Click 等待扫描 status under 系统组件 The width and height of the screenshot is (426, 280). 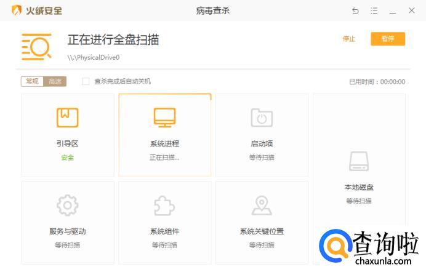164,246
